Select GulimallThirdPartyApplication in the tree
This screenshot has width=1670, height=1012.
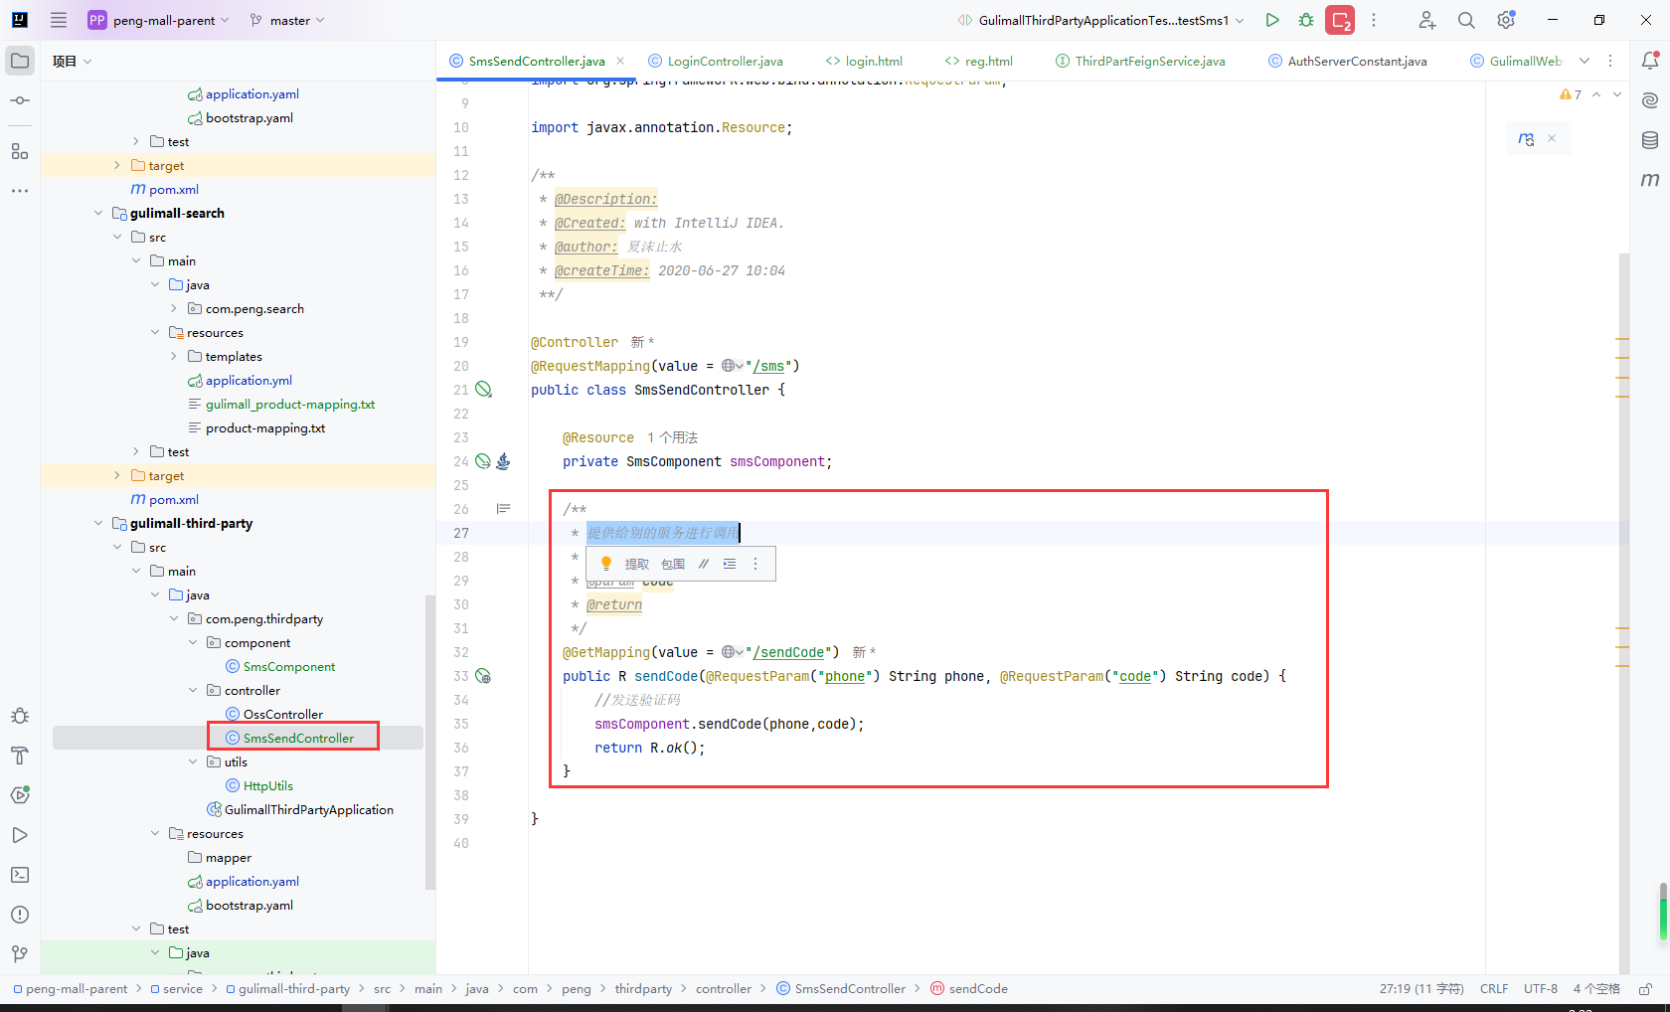(299, 809)
